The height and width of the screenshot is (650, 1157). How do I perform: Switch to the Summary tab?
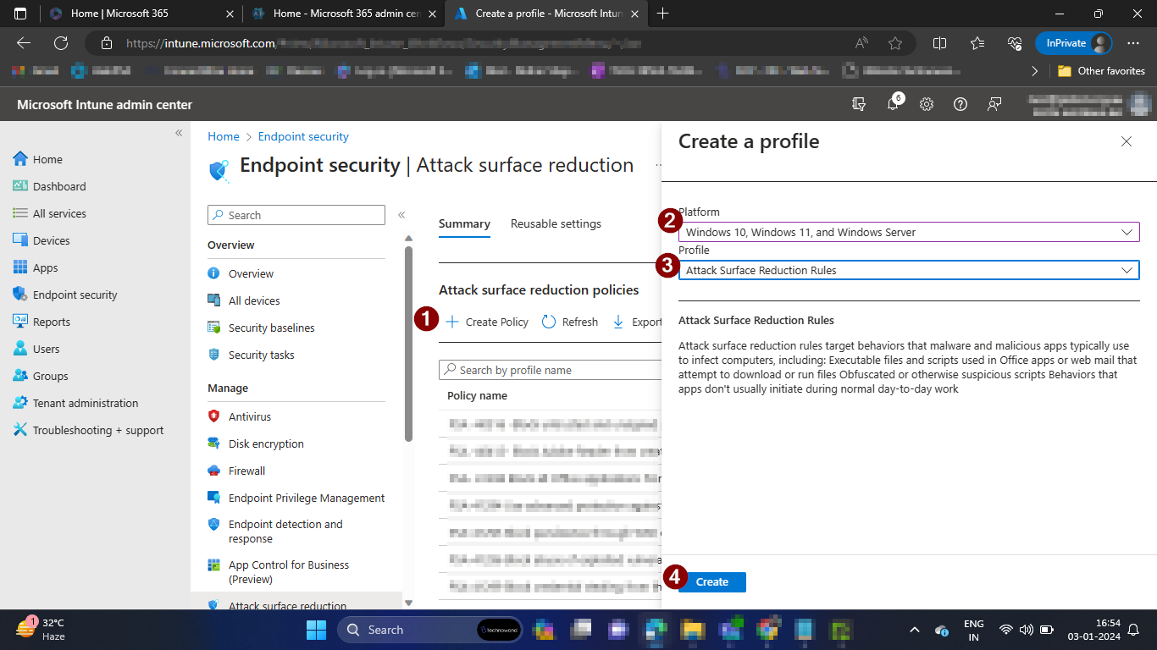pos(464,224)
